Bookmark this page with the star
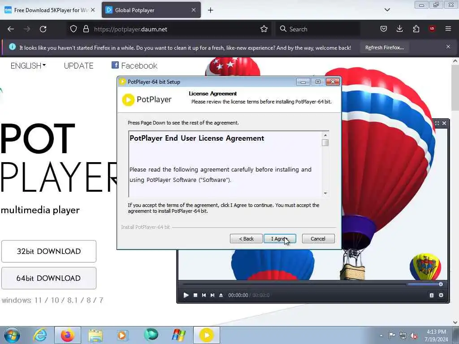 (x=264, y=29)
